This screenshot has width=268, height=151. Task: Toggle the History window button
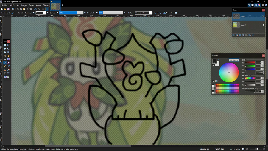tap(253, 5)
